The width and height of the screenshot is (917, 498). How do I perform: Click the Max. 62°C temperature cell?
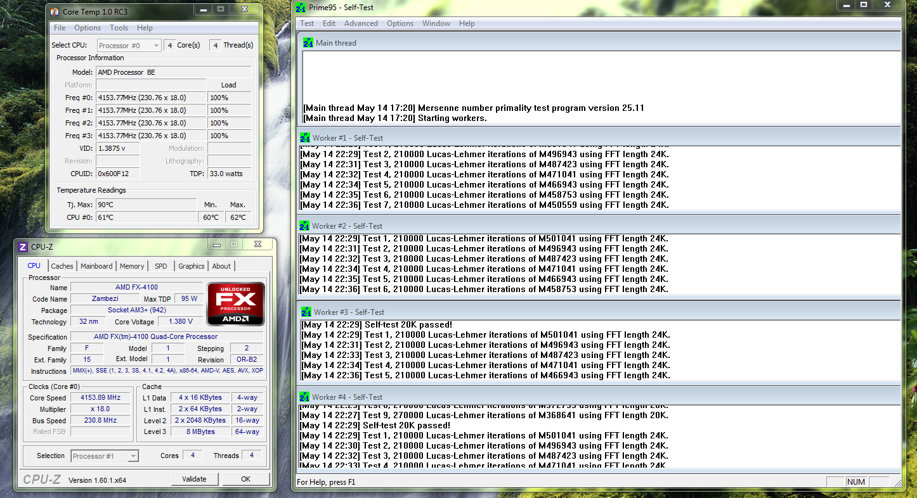click(x=238, y=217)
